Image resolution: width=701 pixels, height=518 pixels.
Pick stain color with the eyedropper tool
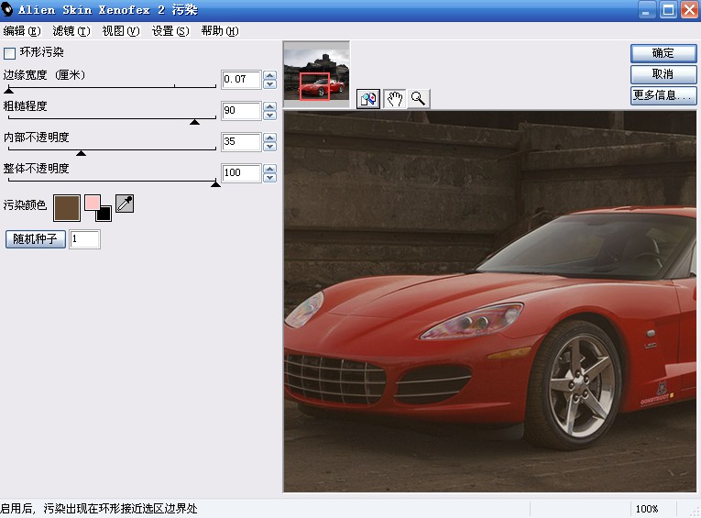pos(125,204)
